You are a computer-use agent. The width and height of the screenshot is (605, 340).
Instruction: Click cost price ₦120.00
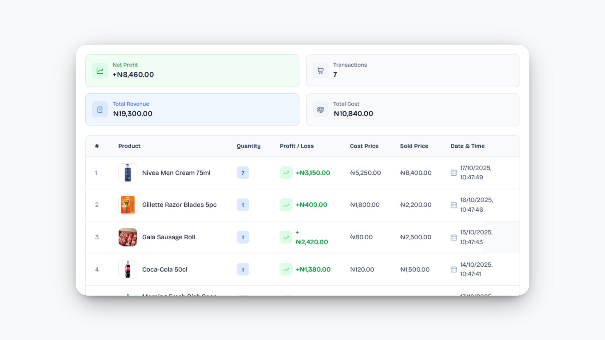click(x=362, y=269)
